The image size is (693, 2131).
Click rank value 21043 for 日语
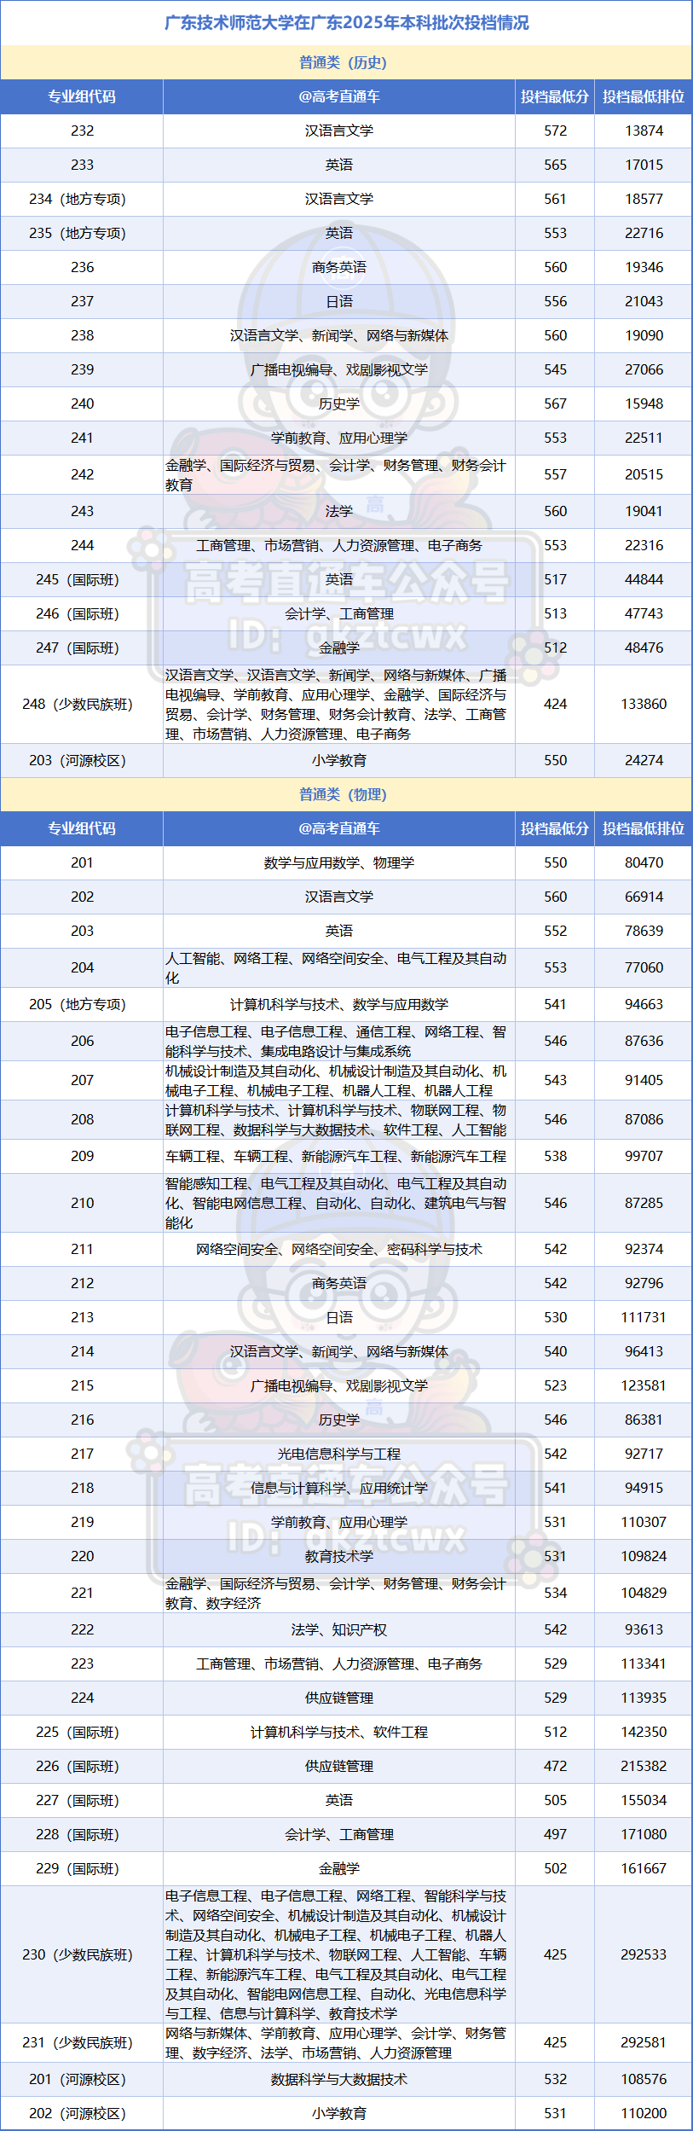pos(644,301)
